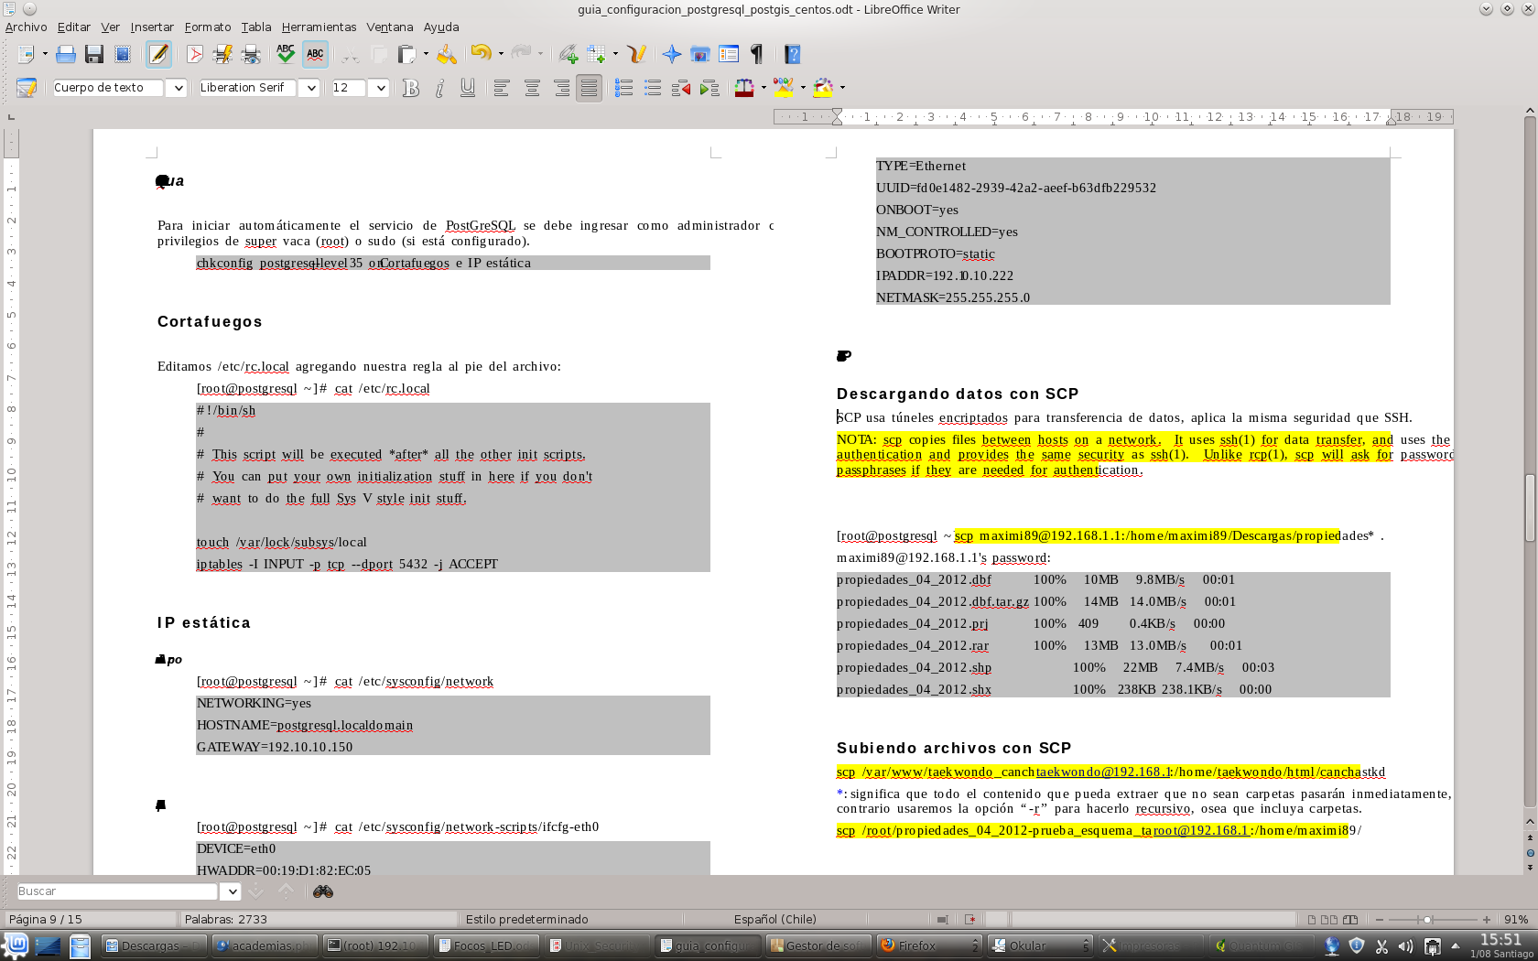Click the Clone formatting paintbrush icon

click(x=447, y=55)
